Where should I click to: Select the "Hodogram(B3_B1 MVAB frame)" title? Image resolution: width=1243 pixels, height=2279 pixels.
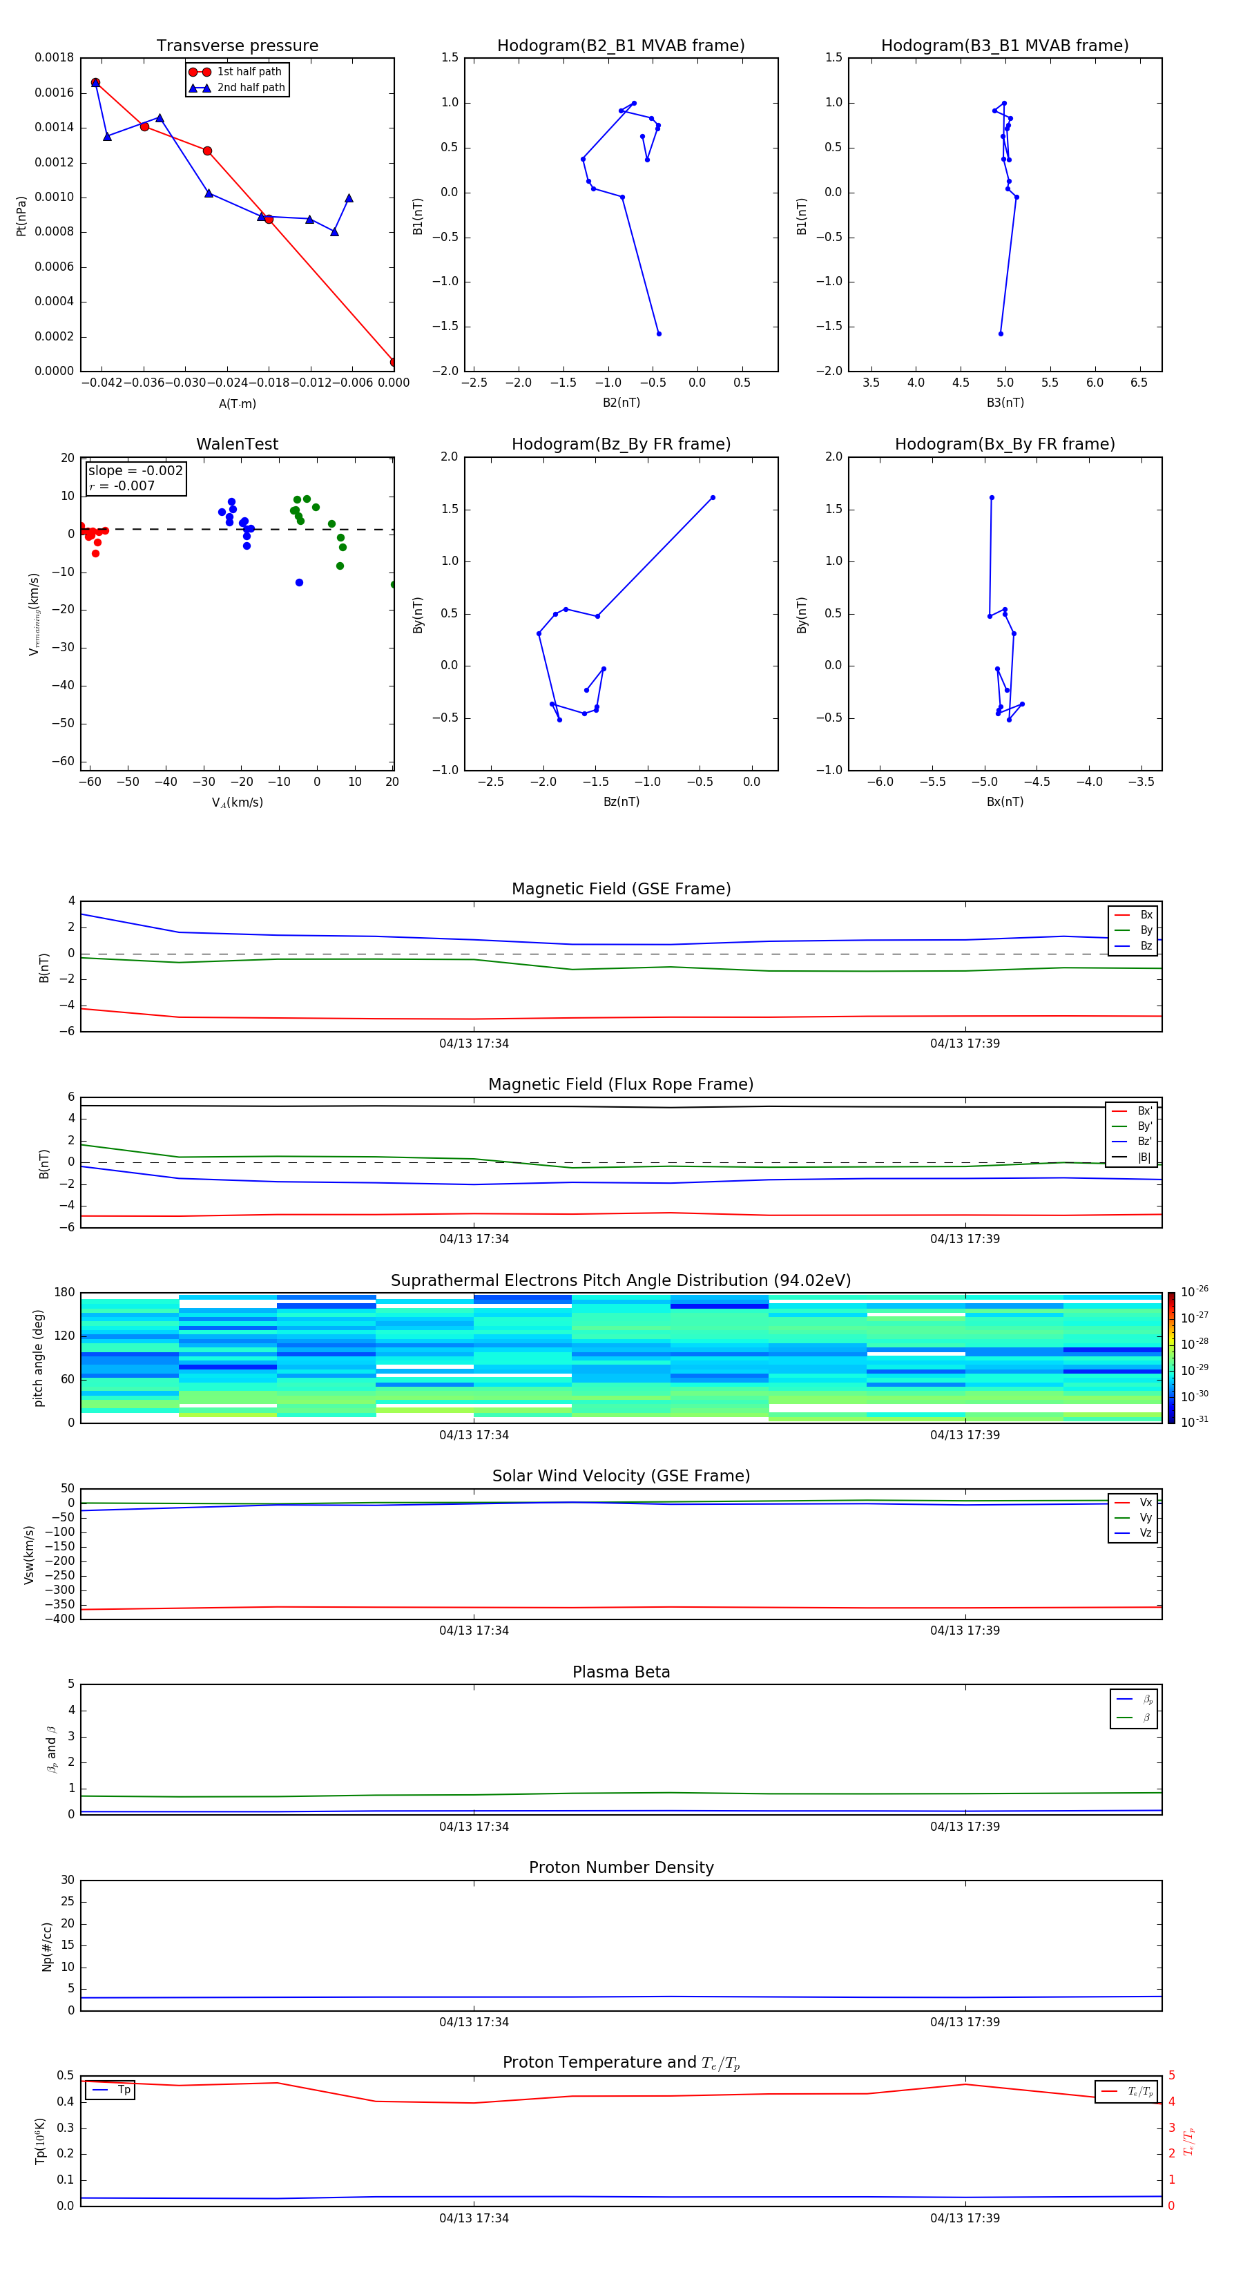[x=1005, y=46]
